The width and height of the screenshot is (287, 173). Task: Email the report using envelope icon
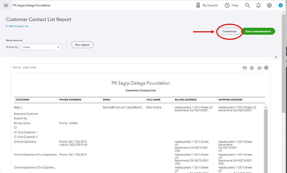tap(245, 68)
